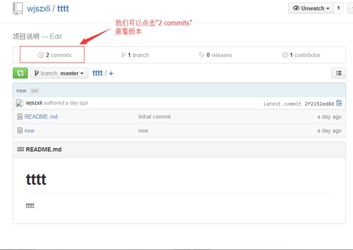Click the commit hash 2f2152ed8d

pos(319,104)
